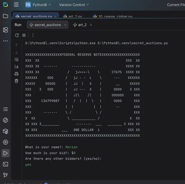185x184 pixels.
Task: Open run toolbar more options menu
Action: pos(33,35)
